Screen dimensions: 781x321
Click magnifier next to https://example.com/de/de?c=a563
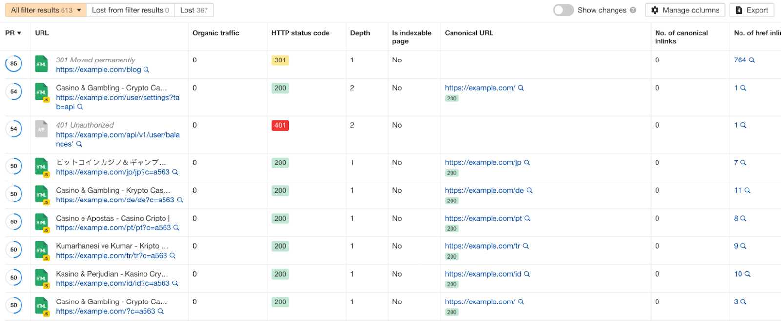tap(180, 200)
